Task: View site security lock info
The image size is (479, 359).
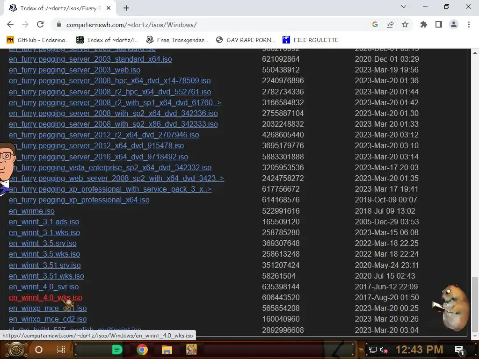Action: point(59,24)
